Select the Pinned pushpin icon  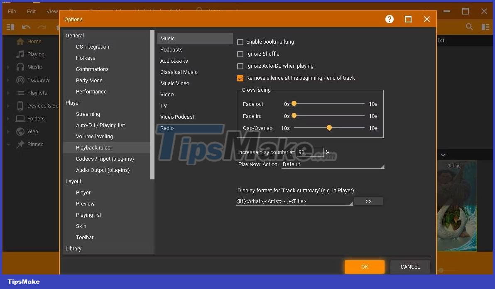pyautogui.click(x=20, y=144)
